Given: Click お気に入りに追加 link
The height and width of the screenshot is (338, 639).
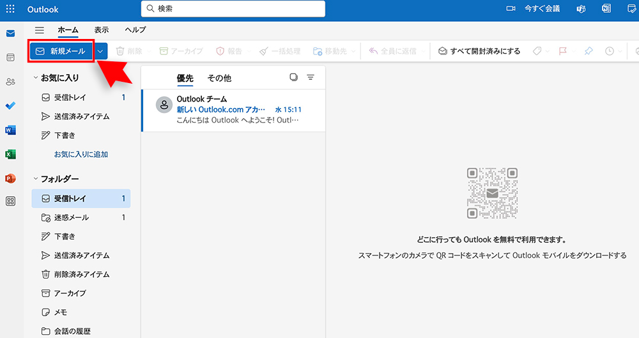Looking at the screenshot, I should [x=81, y=155].
